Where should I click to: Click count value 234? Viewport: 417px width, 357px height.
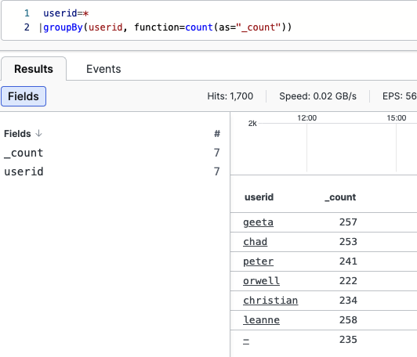[x=348, y=301]
